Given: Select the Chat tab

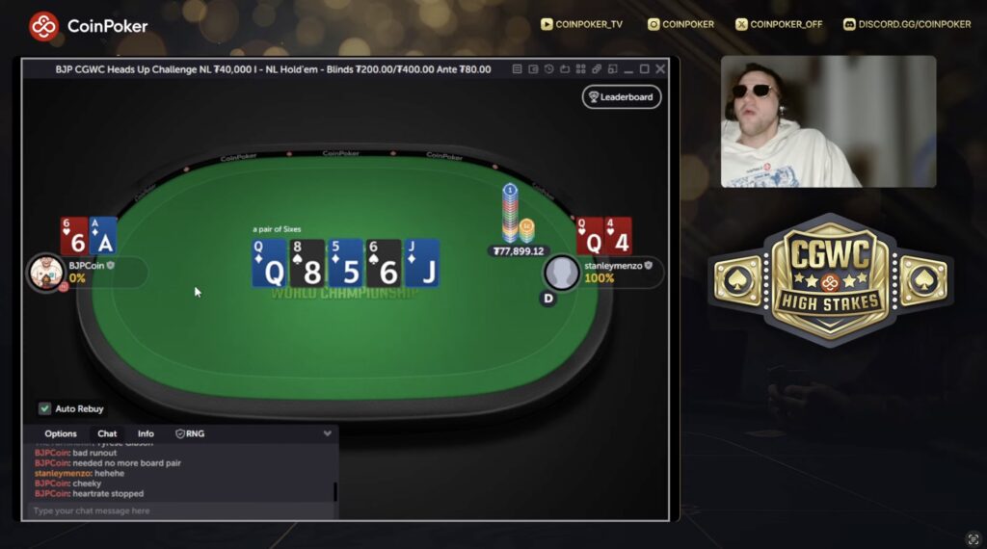Looking at the screenshot, I should [107, 433].
